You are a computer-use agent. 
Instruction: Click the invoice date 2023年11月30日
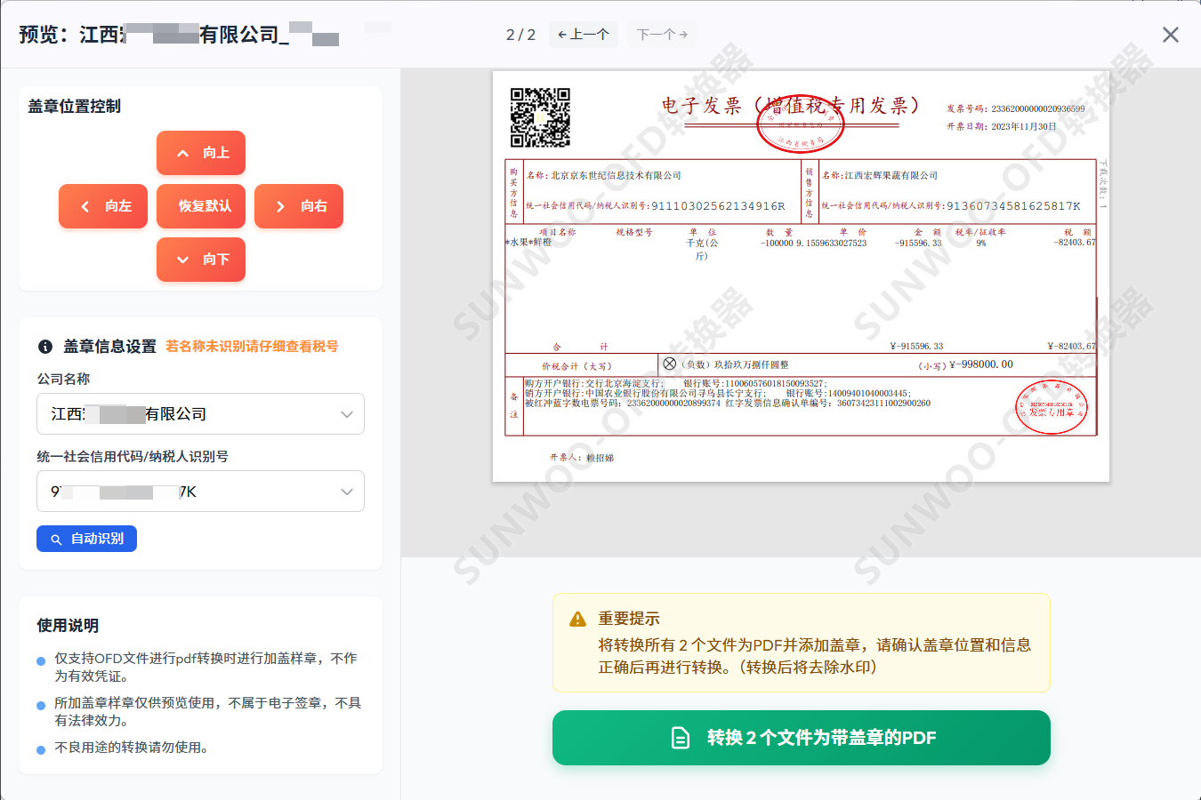[1024, 127]
